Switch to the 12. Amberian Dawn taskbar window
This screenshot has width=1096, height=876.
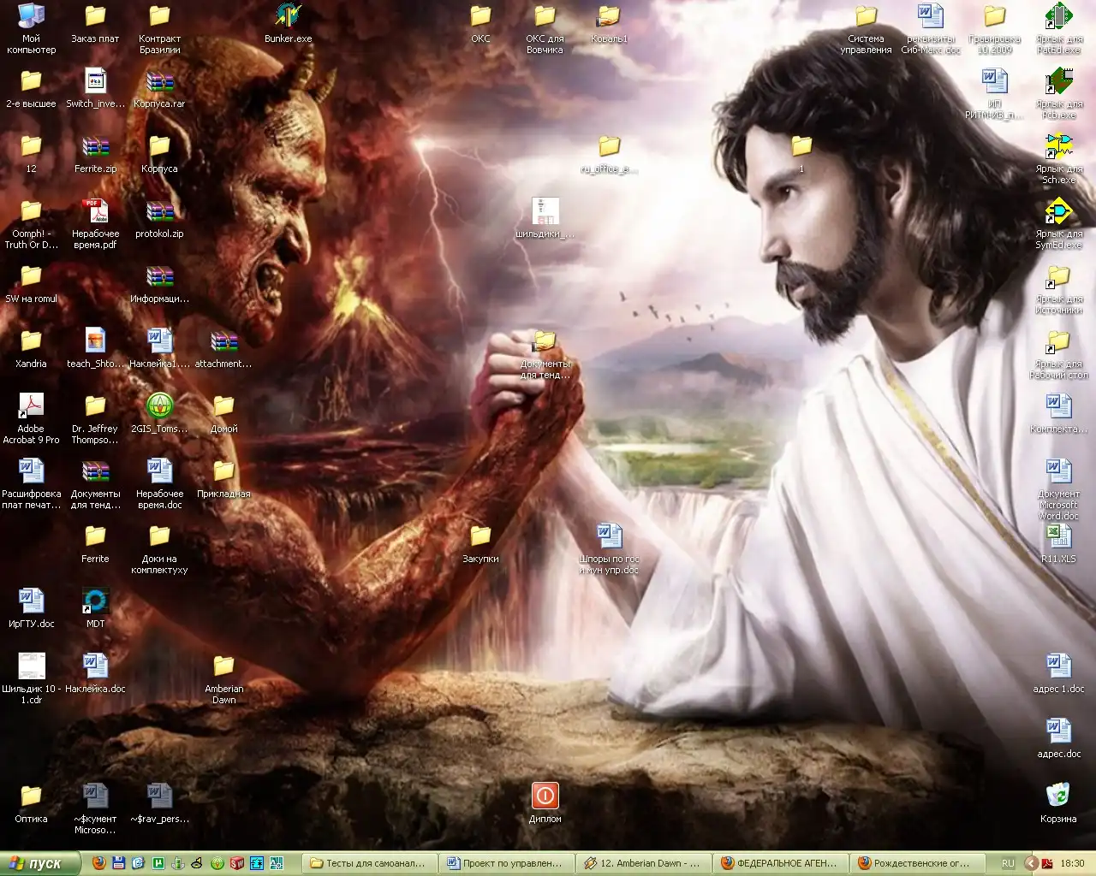(x=642, y=863)
